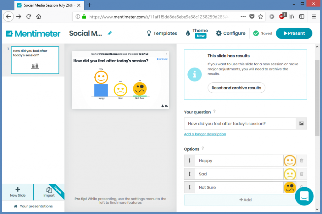Delete the Sad option with trash icon

tap(302, 174)
